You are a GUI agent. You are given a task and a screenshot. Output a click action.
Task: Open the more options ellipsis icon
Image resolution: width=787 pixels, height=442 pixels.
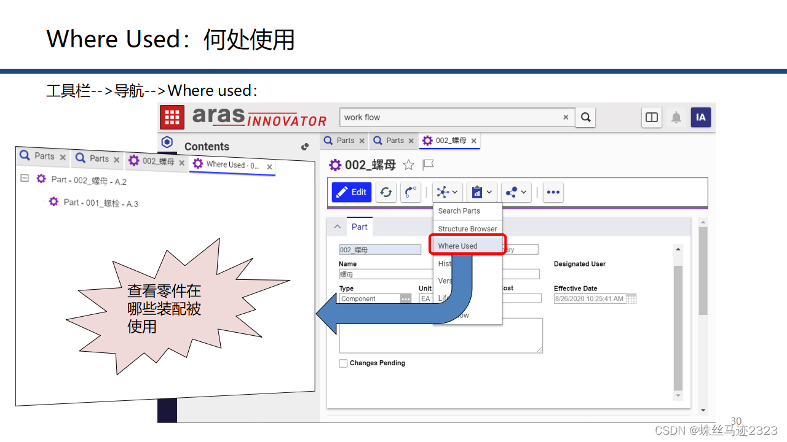(x=553, y=192)
